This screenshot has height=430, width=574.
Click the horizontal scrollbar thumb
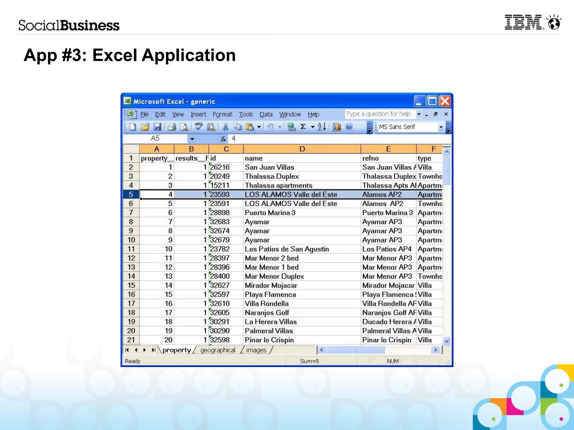tap(355, 350)
